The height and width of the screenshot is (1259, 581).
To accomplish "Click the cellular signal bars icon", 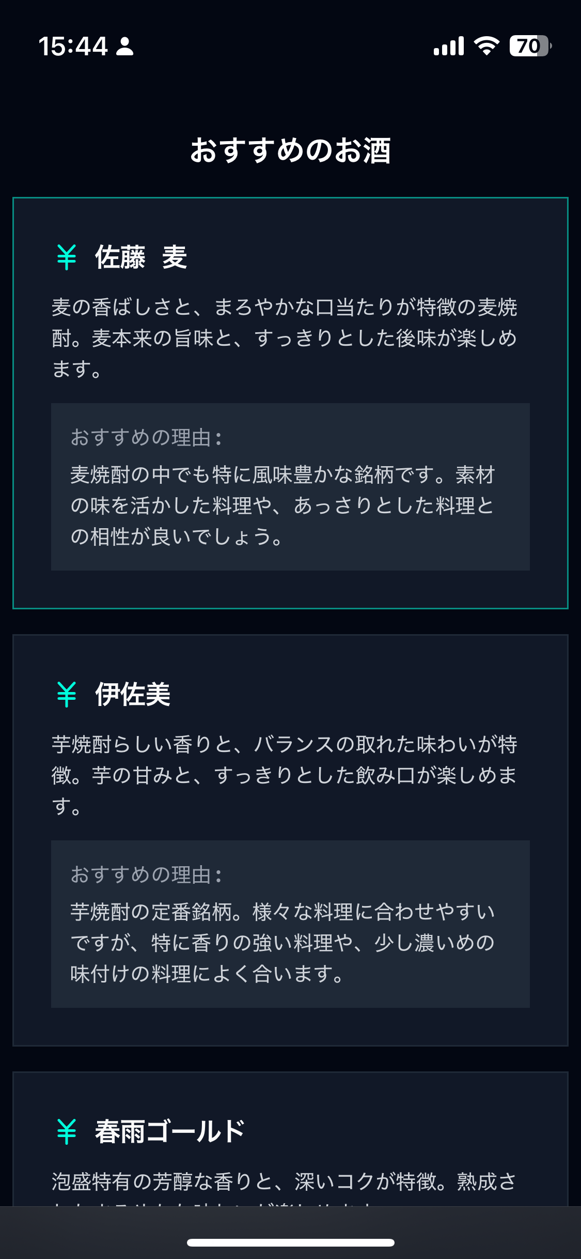I will 449,46.
